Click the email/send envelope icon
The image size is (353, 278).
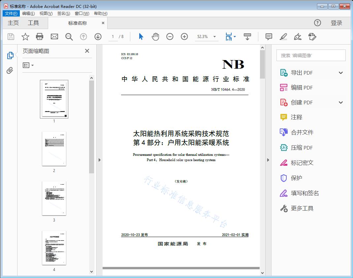54,37
